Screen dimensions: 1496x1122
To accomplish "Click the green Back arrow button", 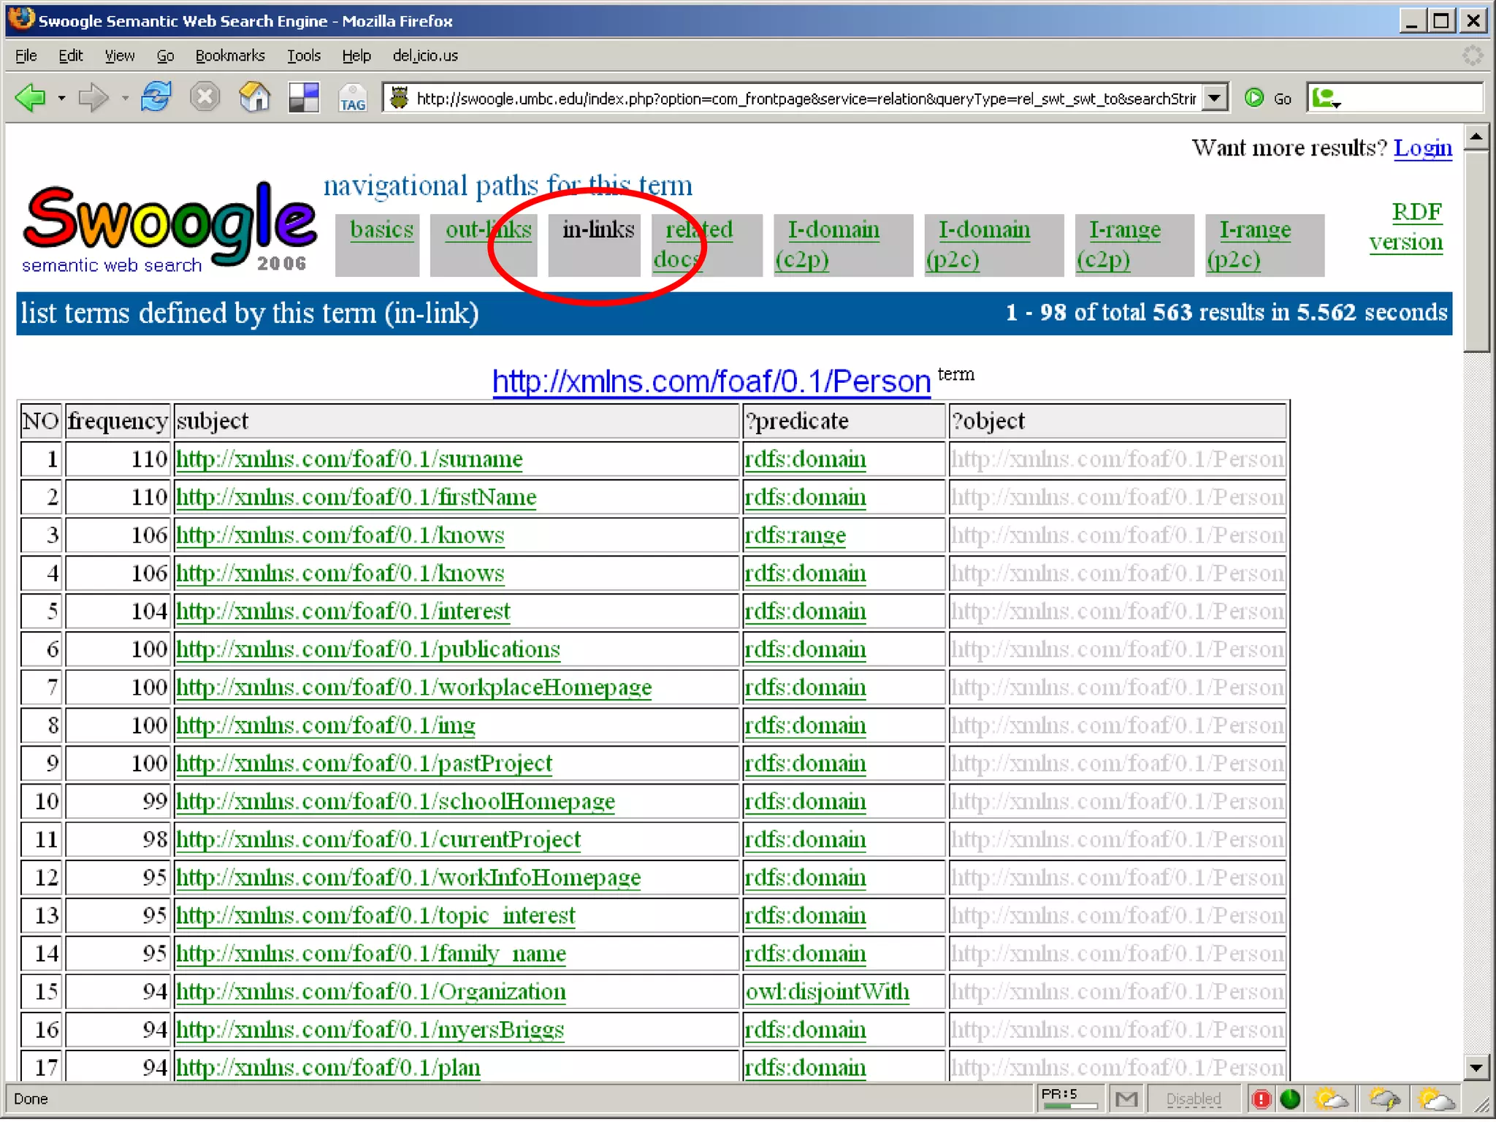I will pos(31,98).
